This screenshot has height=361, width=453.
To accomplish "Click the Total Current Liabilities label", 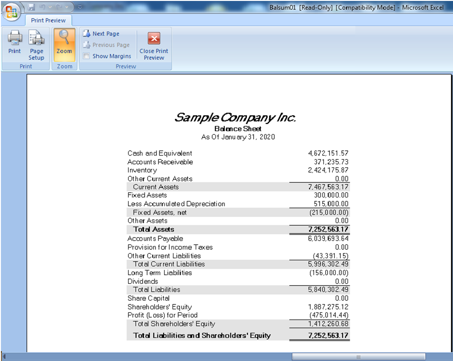I will (169, 264).
